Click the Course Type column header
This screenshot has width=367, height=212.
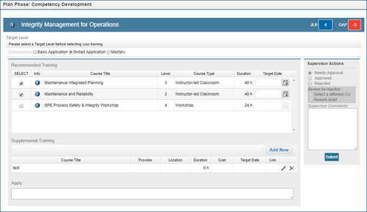click(x=204, y=73)
